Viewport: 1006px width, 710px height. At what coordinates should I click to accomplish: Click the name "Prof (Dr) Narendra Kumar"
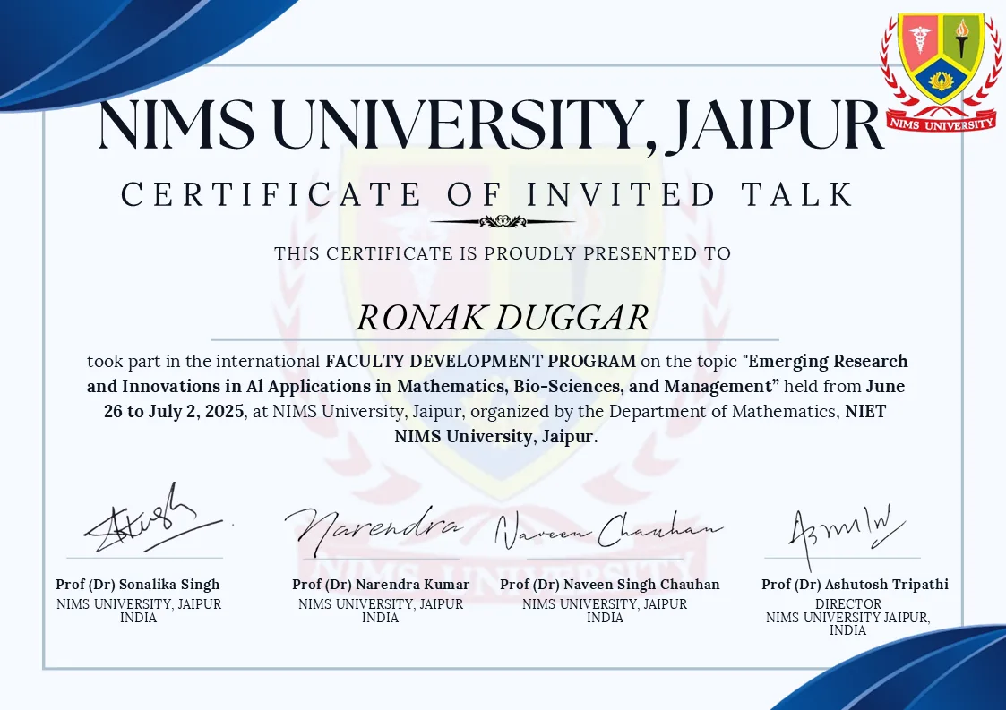tap(381, 585)
